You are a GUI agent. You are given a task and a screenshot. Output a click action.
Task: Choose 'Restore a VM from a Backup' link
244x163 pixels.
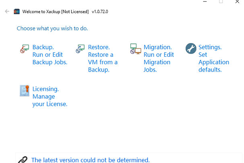tap(103, 59)
